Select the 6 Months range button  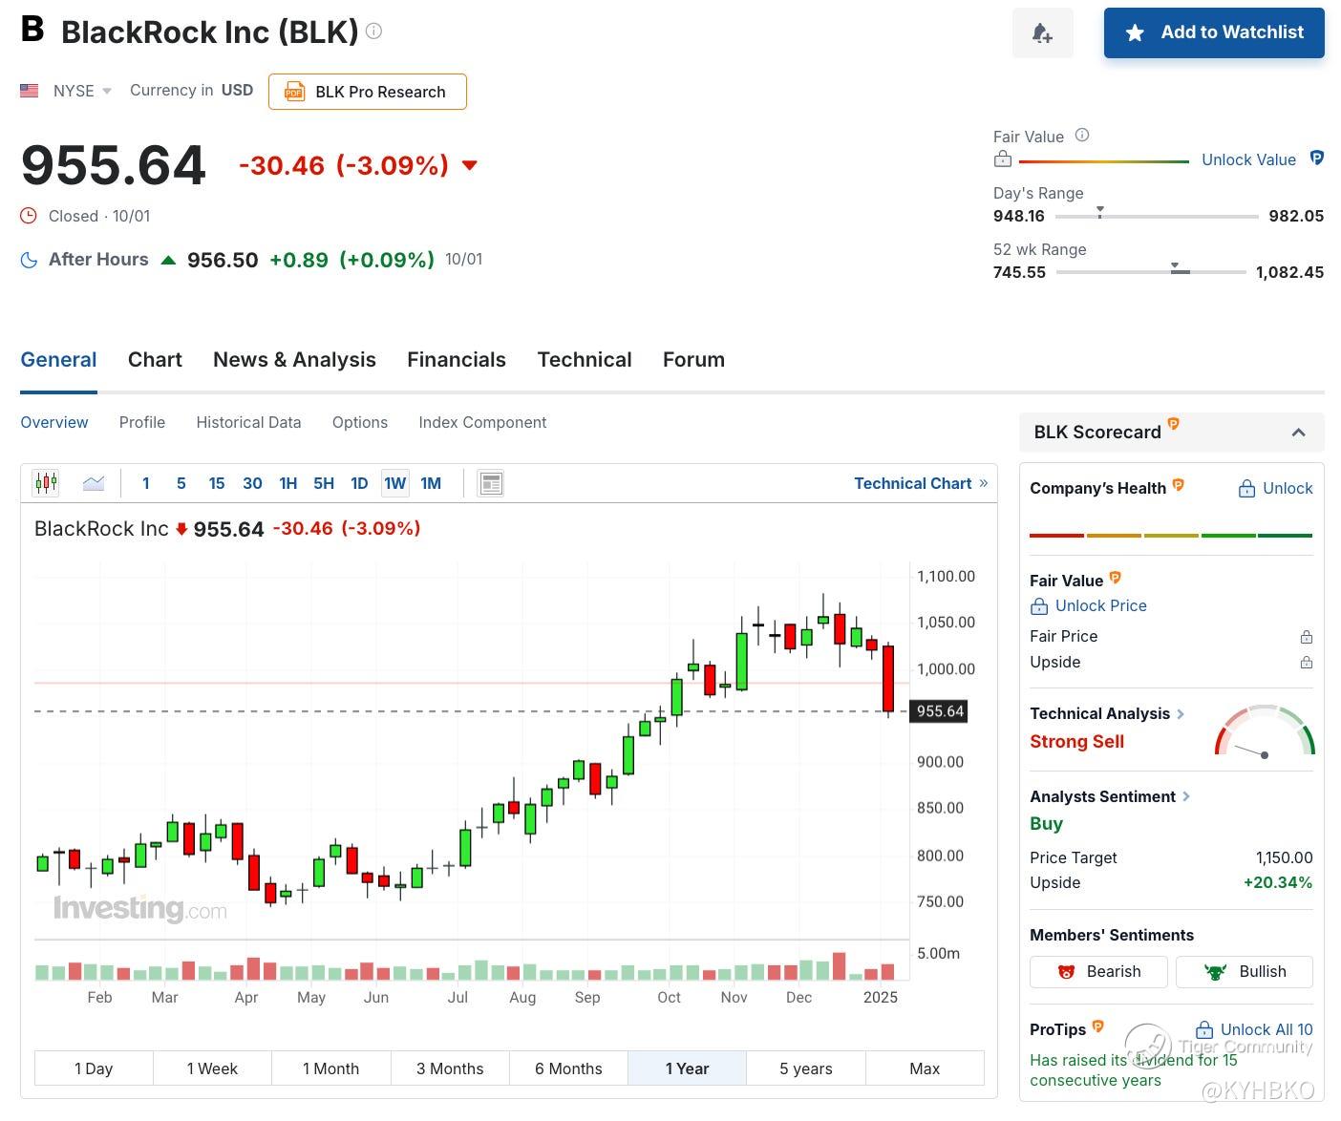point(568,1068)
